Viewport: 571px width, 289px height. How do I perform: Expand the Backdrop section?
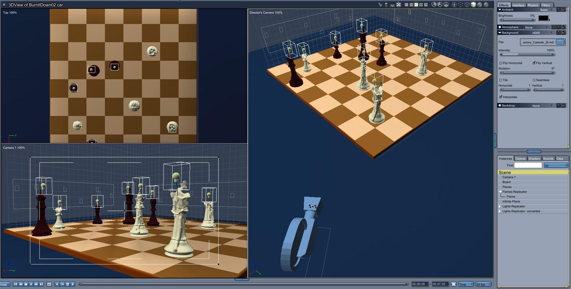500,106
